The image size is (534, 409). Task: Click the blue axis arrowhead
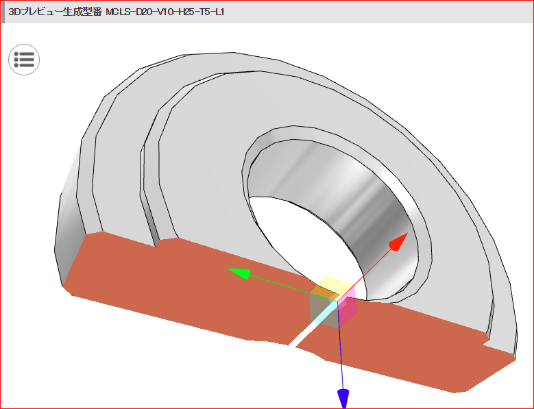click(343, 399)
